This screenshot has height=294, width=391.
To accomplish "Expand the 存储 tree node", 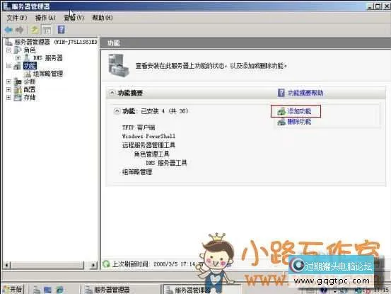I will (8, 98).
